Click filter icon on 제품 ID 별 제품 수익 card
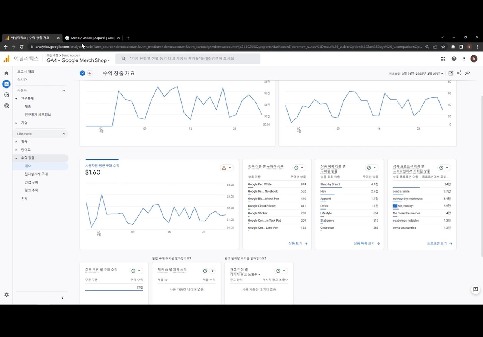Image resolution: width=483 pixels, height=337 pixels. pos(212,271)
